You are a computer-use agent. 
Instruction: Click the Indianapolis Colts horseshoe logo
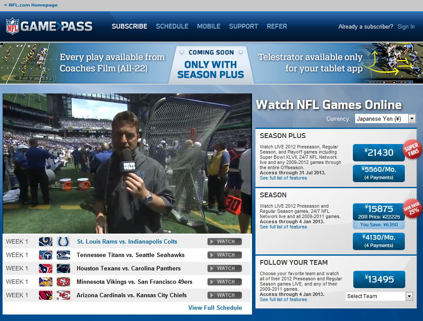[63, 241]
